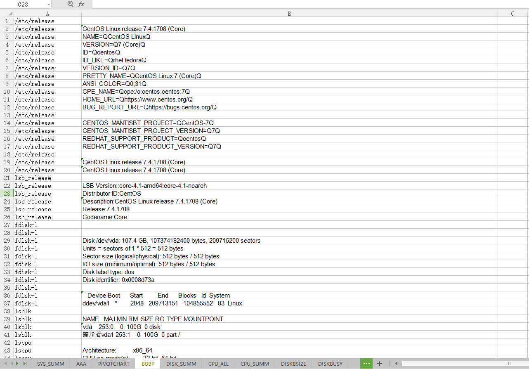Click cell 'Disk /dev/vda: 107.4 GB' row
The image size is (529, 369).
[290, 241]
